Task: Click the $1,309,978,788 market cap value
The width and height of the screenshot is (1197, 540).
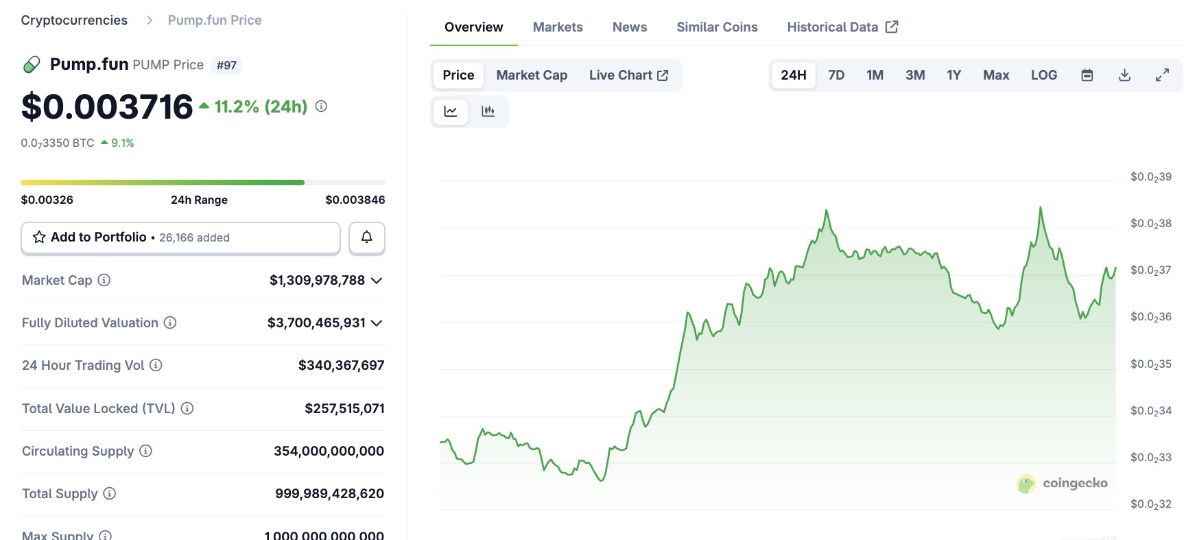Action: [x=317, y=280]
